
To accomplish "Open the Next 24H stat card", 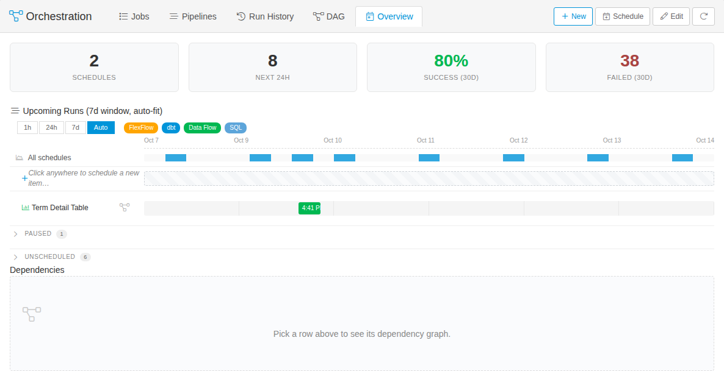I will coord(272,67).
